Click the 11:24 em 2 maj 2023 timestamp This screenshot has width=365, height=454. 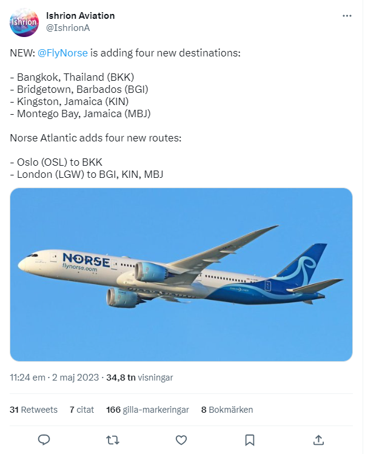53,378
